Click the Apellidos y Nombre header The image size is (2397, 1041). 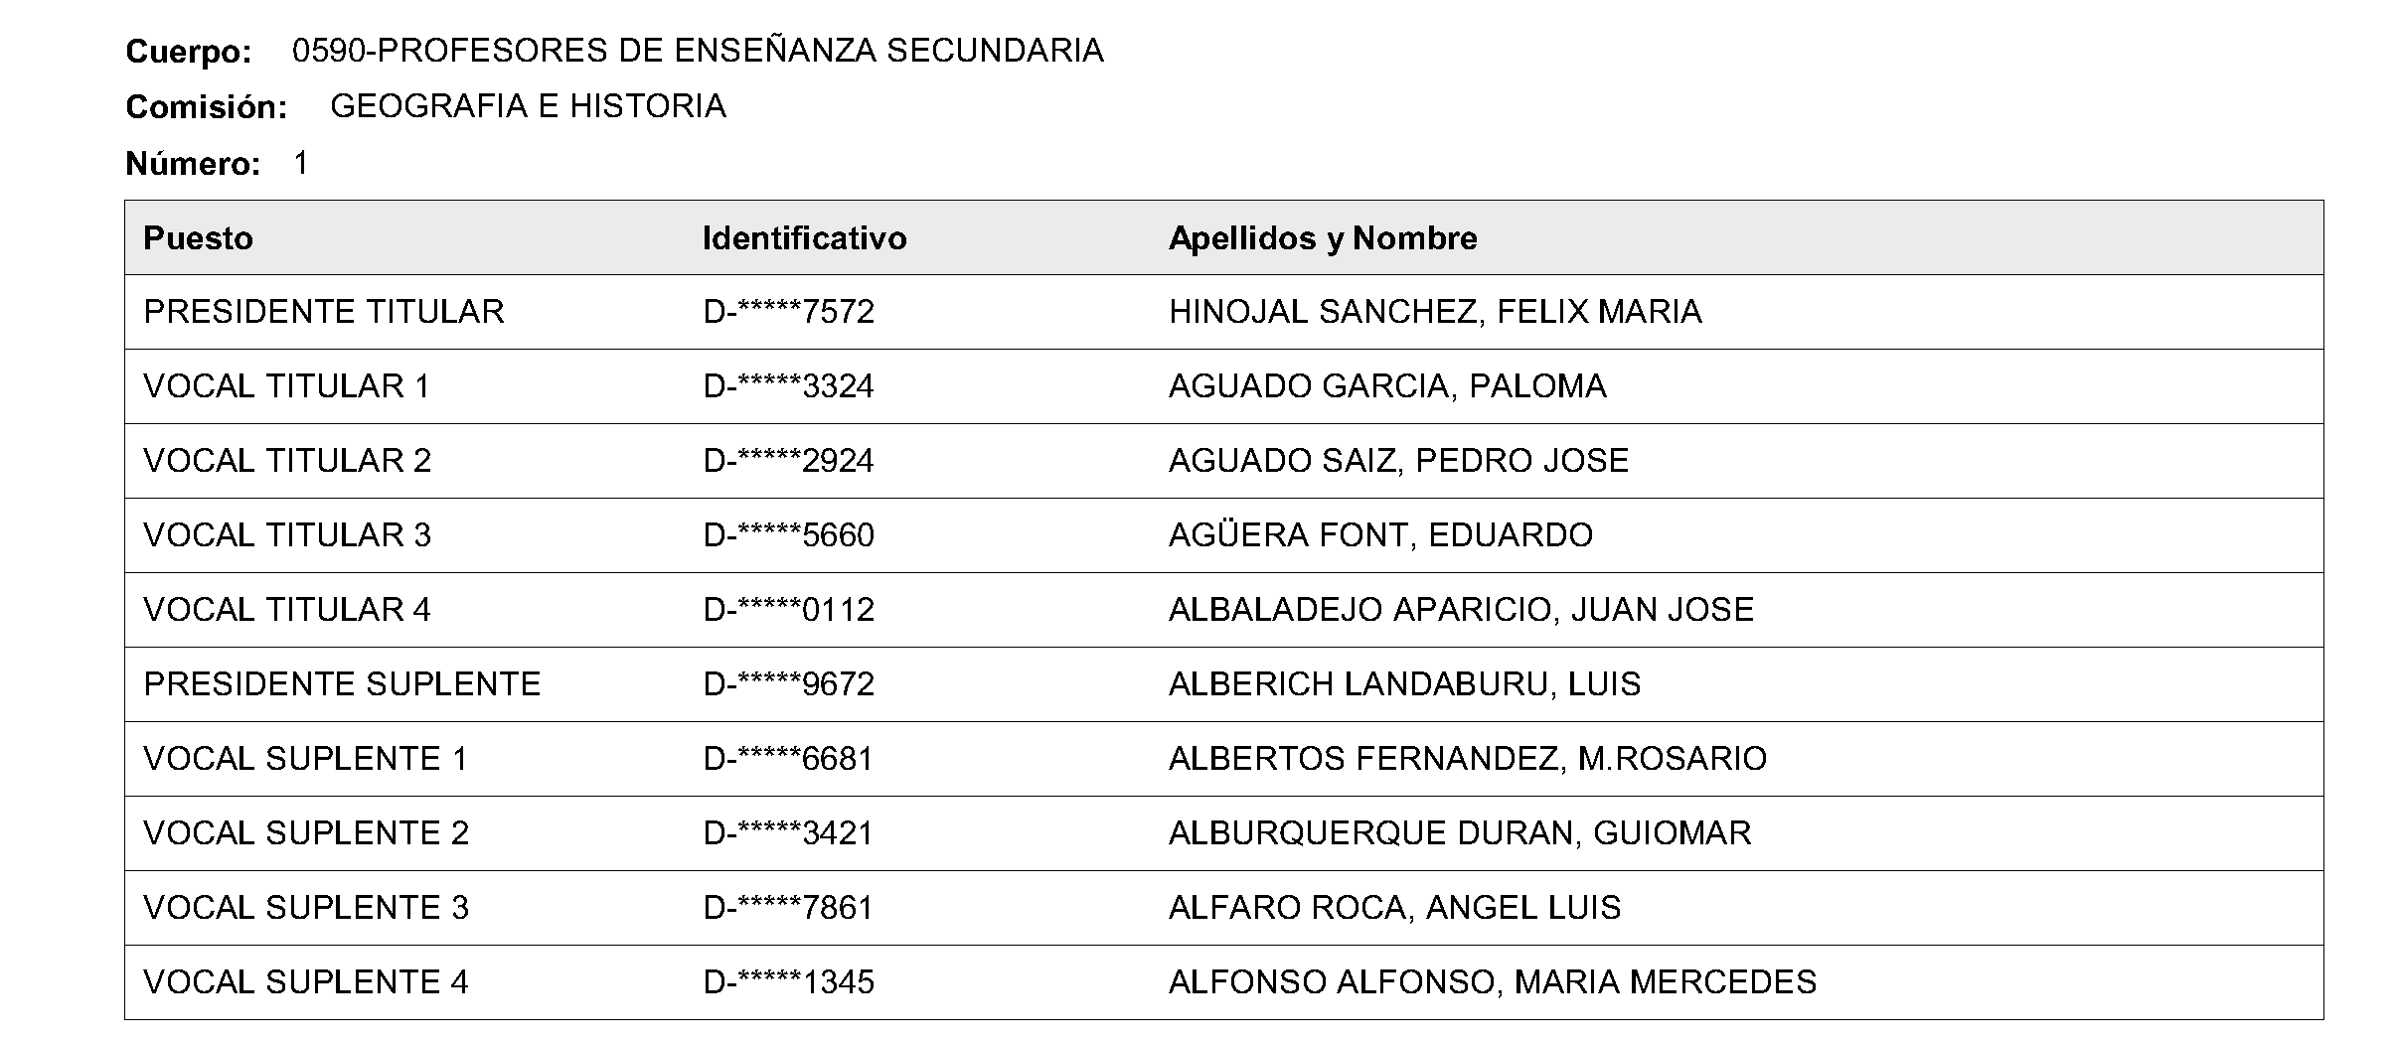point(1323,238)
